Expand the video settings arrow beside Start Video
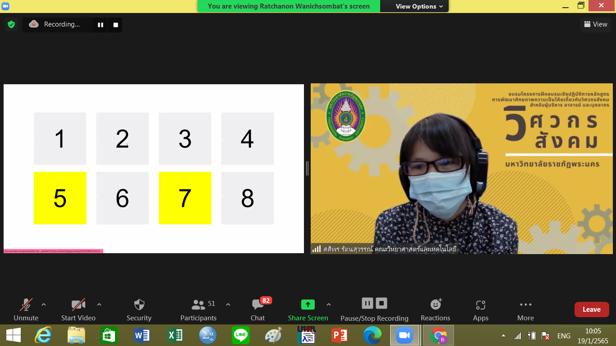This screenshot has height=346, width=616. point(99,305)
